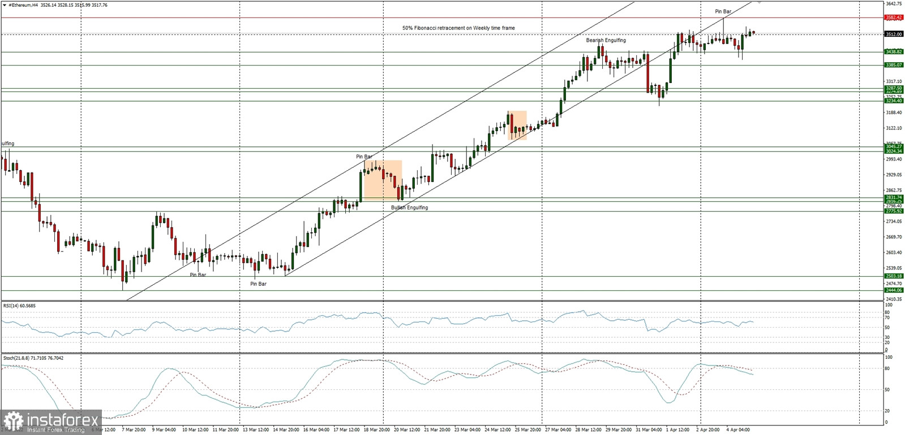Click the green 2444.06 level label
The height and width of the screenshot is (435, 905).
pos(894,290)
